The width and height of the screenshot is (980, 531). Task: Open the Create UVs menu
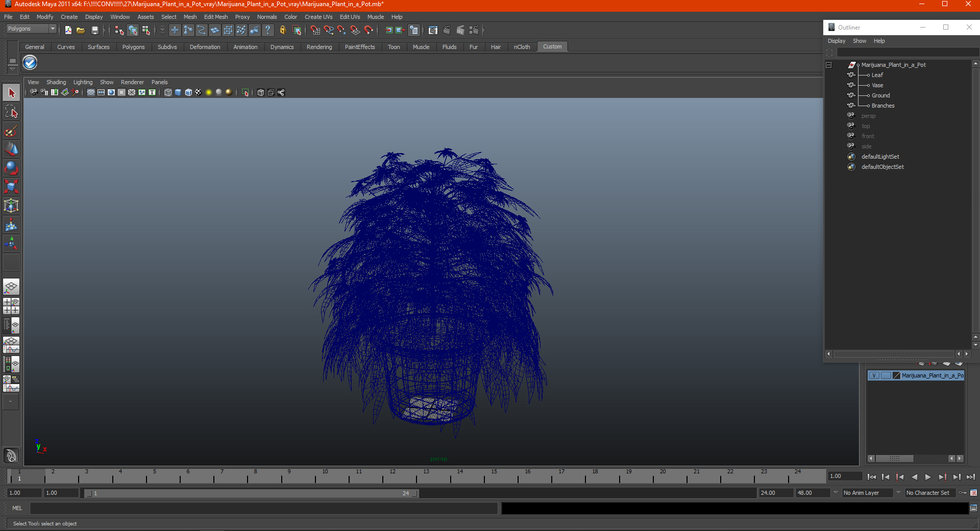[318, 17]
